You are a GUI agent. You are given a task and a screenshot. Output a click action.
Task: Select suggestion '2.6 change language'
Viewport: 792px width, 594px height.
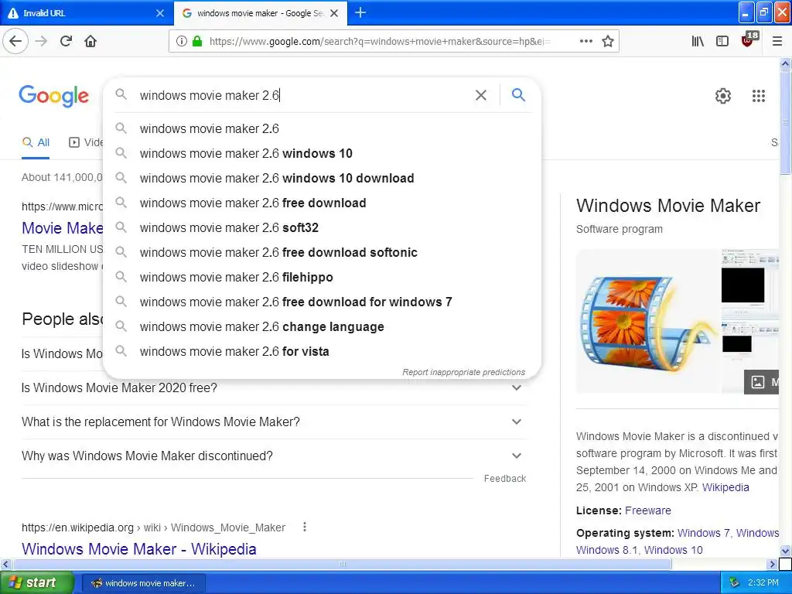coord(322,326)
